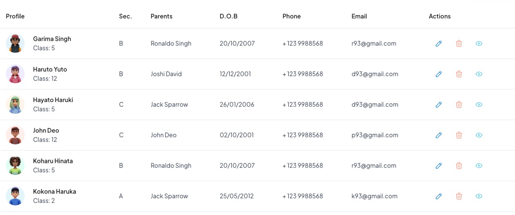
Task: Show Hayato Haruki's profile via eye icon
Action: (479, 105)
